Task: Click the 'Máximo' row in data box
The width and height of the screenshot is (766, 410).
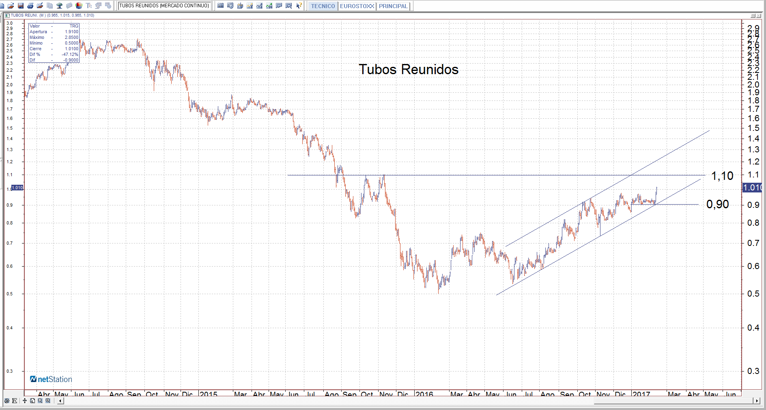Action: tap(54, 37)
